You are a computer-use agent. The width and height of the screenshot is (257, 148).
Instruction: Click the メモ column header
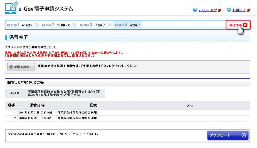pos(190,105)
